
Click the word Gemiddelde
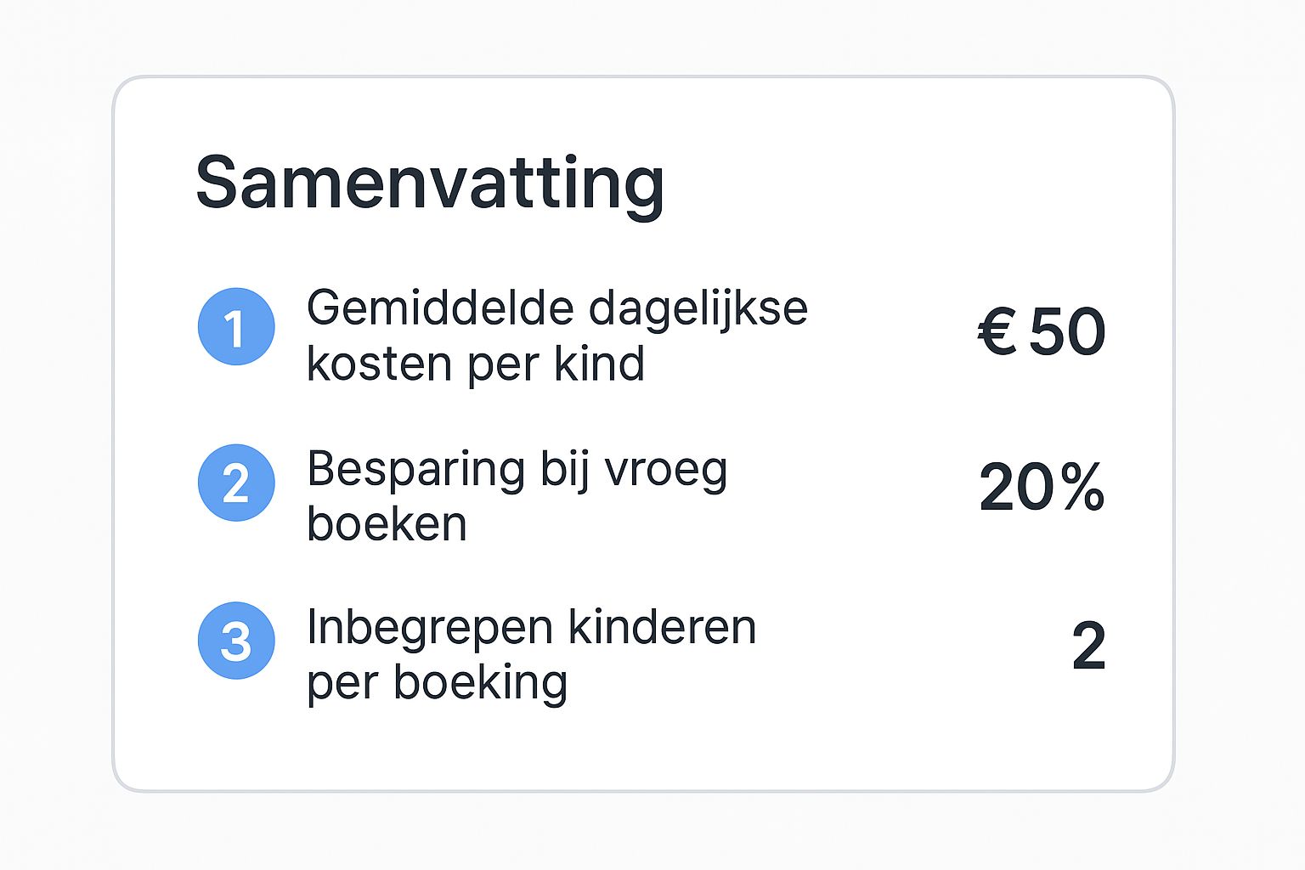(x=440, y=308)
